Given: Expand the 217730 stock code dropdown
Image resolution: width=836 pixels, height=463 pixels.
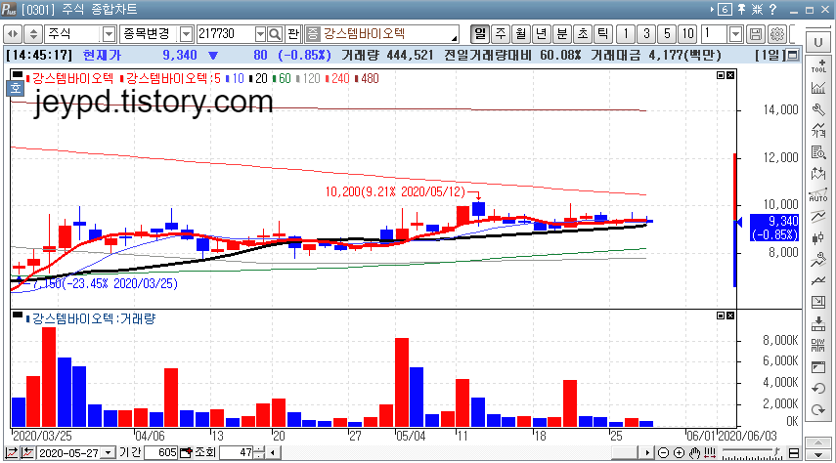Looking at the screenshot, I should click(260, 34).
